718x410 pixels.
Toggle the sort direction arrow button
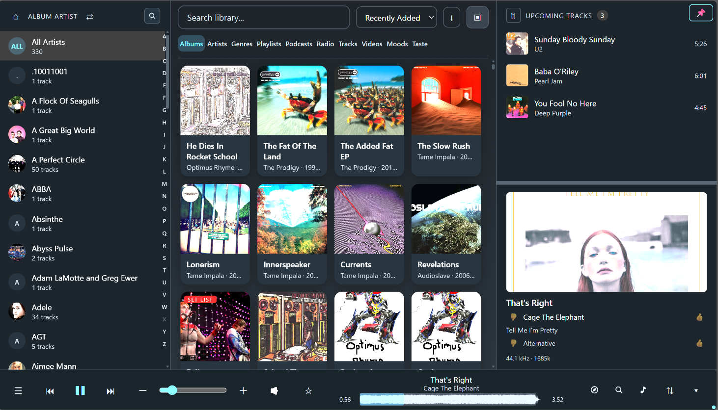coord(451,18)
